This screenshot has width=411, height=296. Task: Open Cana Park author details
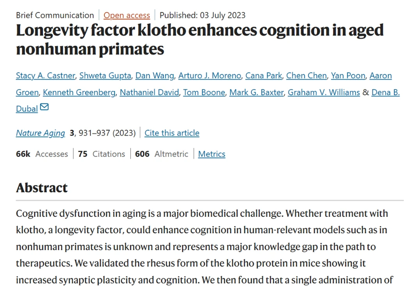click(x=264, y=75)
